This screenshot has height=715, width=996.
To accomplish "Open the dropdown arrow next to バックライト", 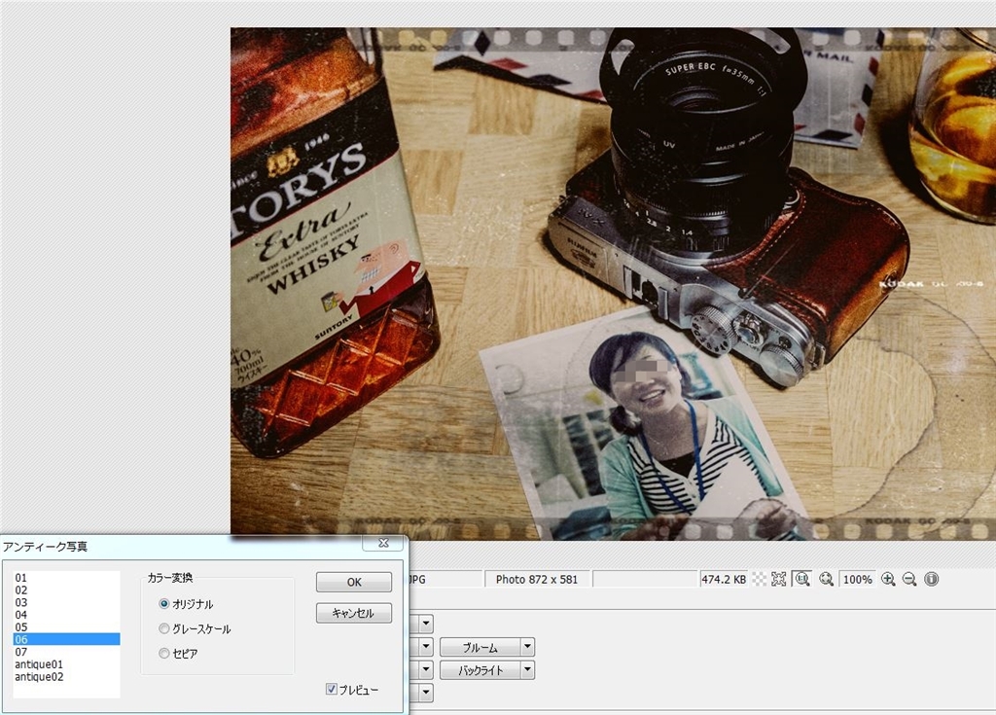I will click(527, 670).
